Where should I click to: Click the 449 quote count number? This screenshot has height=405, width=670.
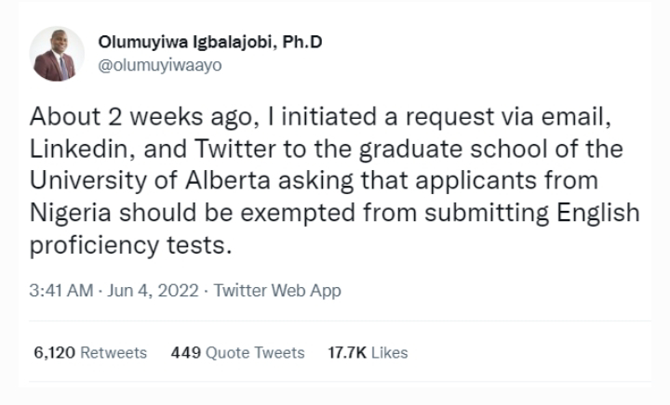(x=185, y=353)
